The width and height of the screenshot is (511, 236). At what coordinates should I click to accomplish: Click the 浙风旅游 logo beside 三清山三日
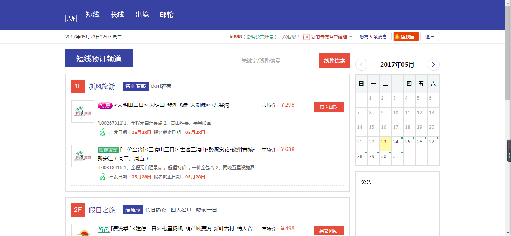point(83,156)
